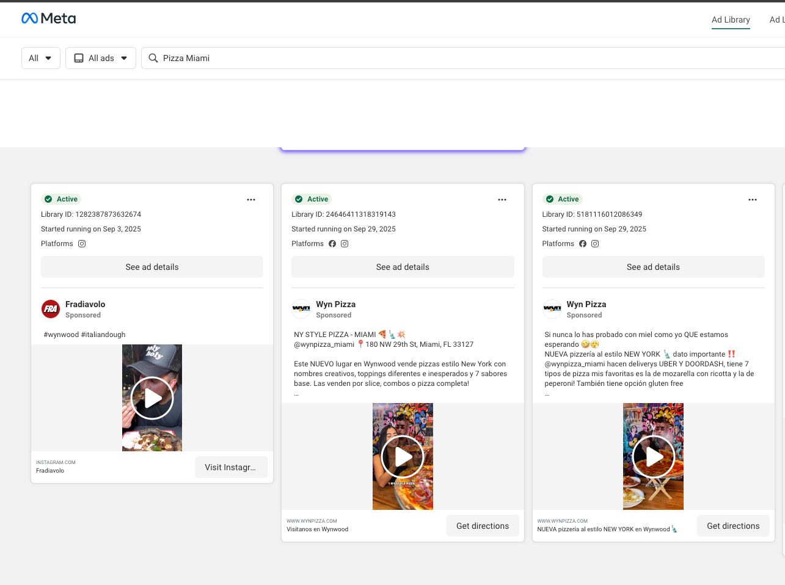Click the Meta logo
The width and height of the screenshot is (785, 585).
point(49,19)
